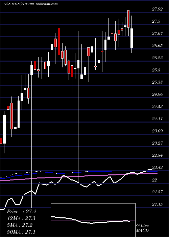
Task: Click the 23.69 price axis label
Action: (x=158, y=131)
